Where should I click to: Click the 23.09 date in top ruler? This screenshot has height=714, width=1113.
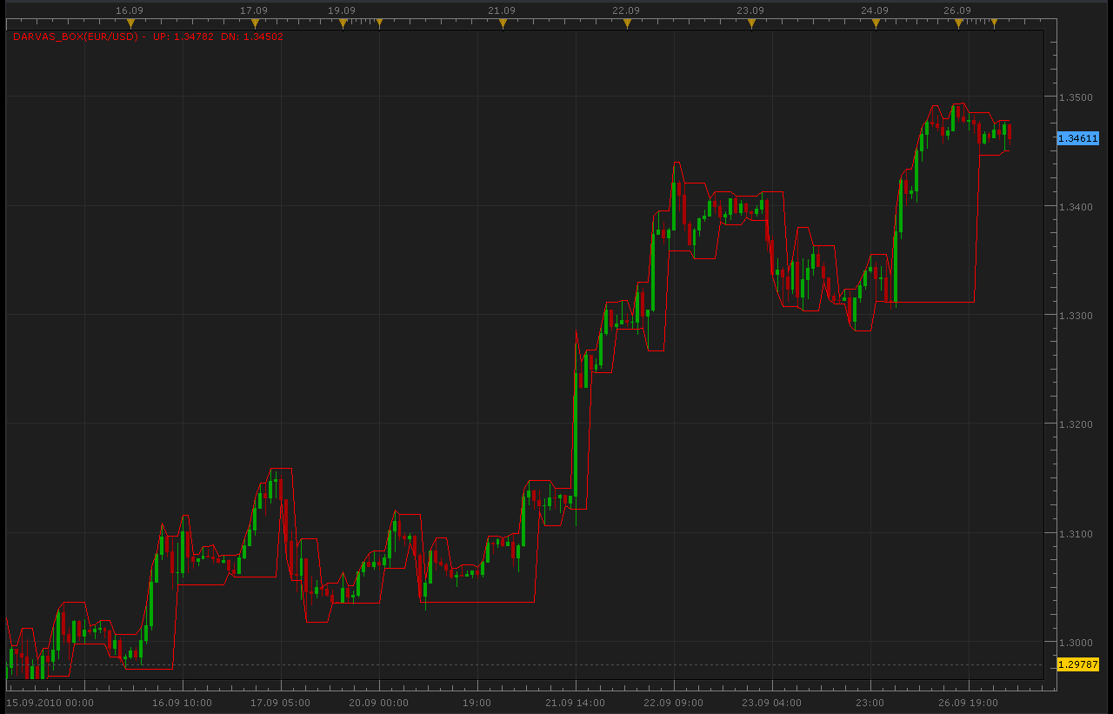tap(750, 10)
